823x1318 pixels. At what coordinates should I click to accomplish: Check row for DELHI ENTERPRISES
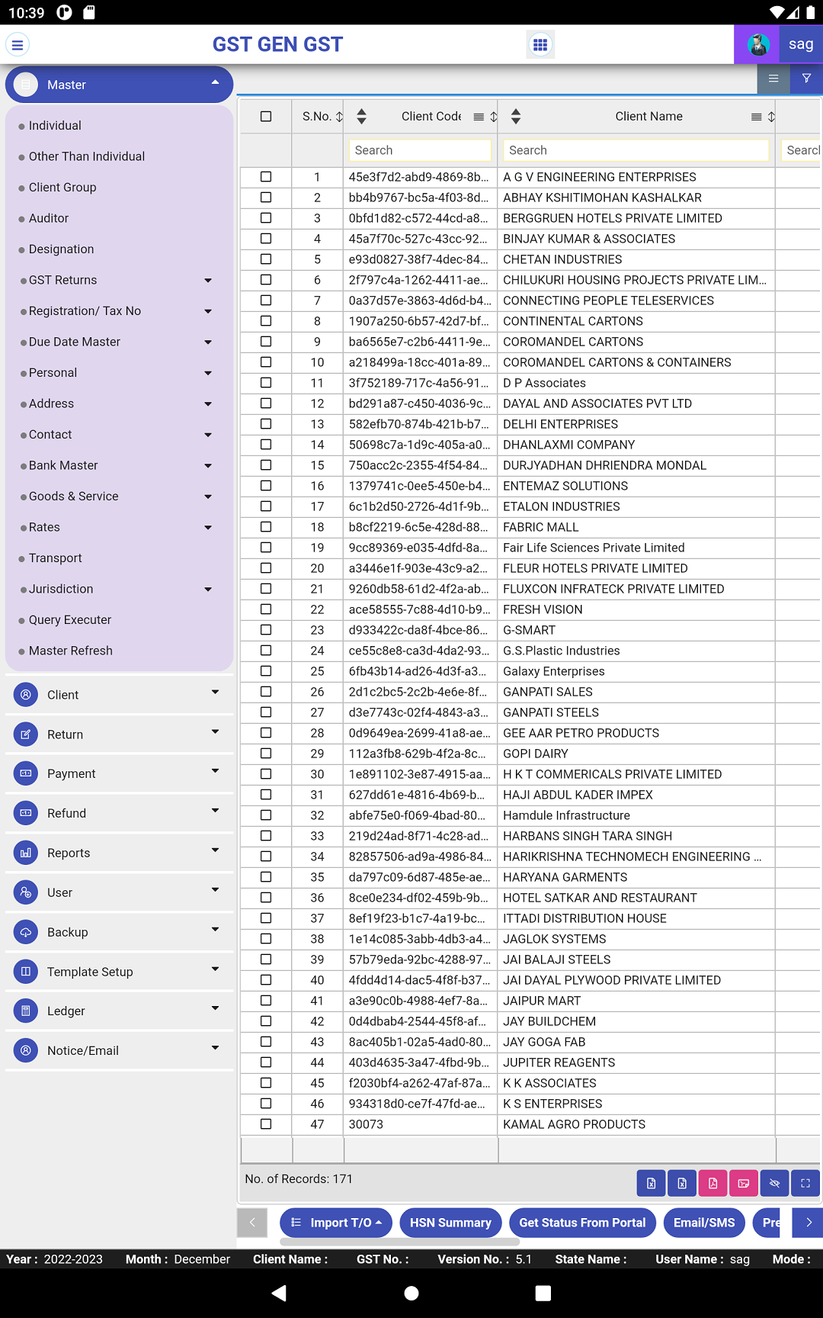pos(266,424)
